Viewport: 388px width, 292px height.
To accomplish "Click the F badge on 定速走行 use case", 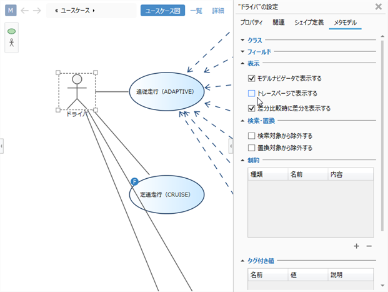I will coord(134,181).
